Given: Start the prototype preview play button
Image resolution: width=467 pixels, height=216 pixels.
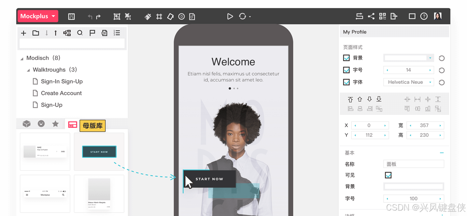Looking at the screenshot, I should (230, 16).
